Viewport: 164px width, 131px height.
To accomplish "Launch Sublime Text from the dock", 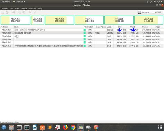I will coord(50,127).
